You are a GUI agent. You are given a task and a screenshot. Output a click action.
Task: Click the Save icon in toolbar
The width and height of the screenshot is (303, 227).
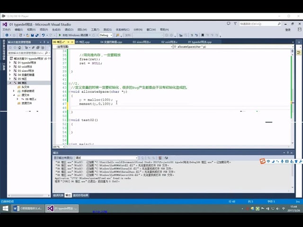(32, 35)
